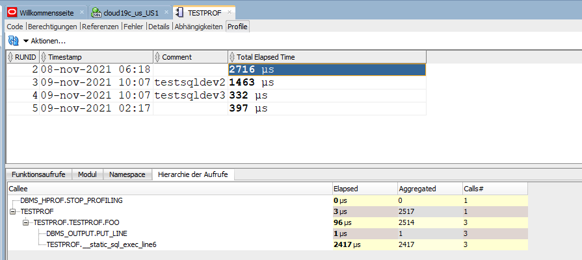The image size is (582, 260).
Task: Select TESTPROF.TESTPROF.FOO tree row
Action: click(x=77, y=222)
